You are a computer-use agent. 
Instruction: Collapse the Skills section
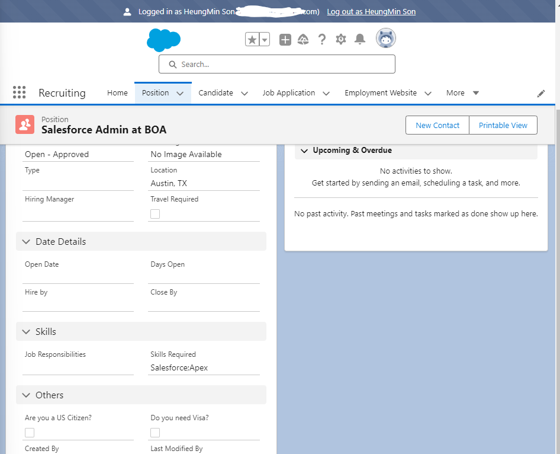pos(141,331)
